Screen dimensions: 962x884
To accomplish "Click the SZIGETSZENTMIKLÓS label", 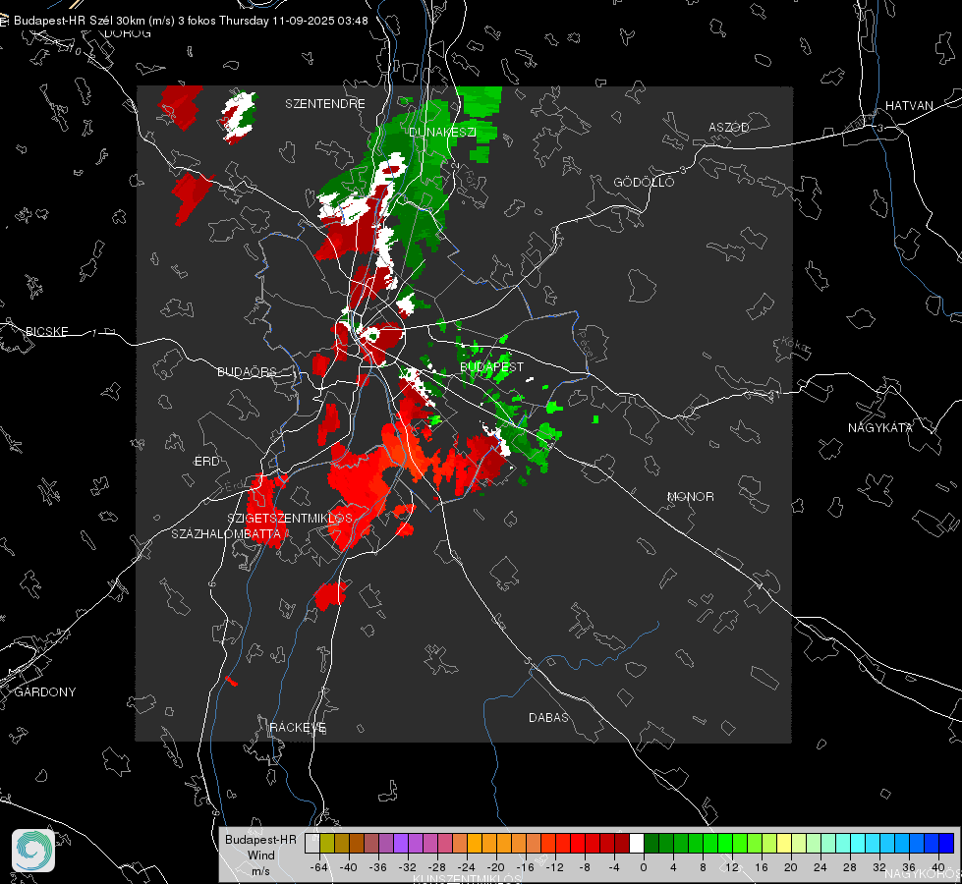I will [x=290, y=518].
